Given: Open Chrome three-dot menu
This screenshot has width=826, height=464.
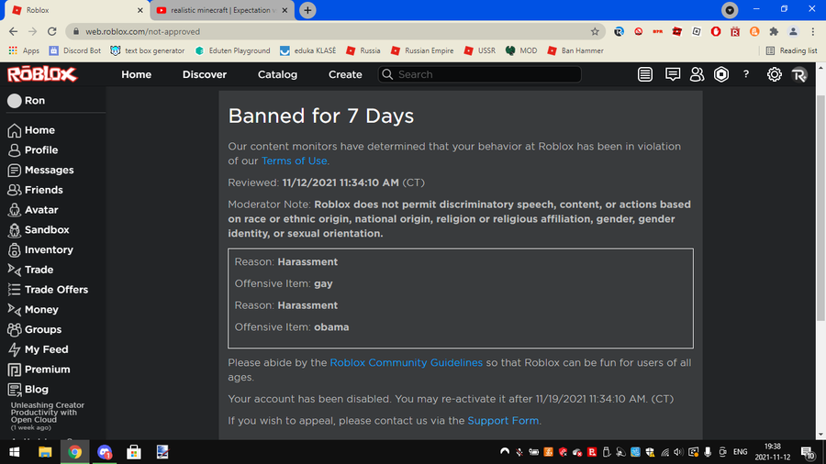Looking at the screenshot, I should 813,31.
